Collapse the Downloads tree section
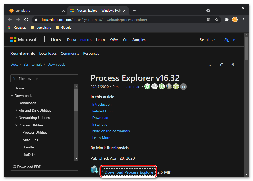 [x=12, y=96]
